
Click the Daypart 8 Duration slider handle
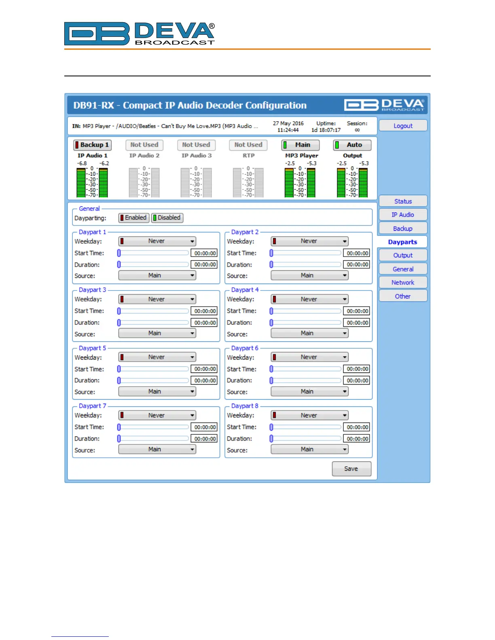tap(271, 438)
